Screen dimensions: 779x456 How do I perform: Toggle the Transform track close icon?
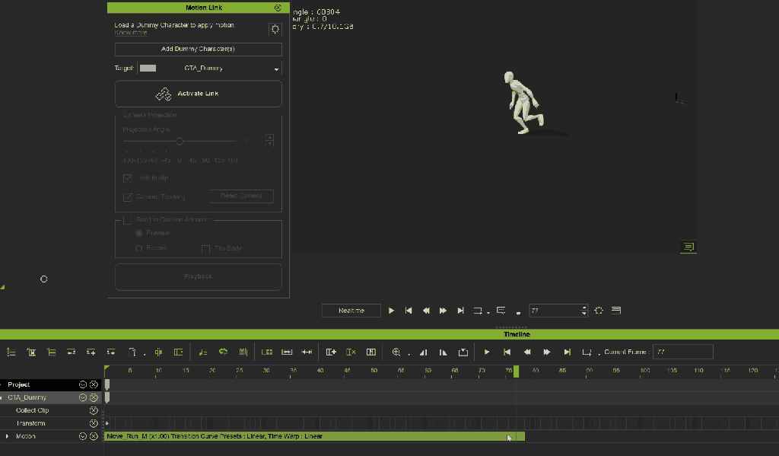(x=94, y=423)
